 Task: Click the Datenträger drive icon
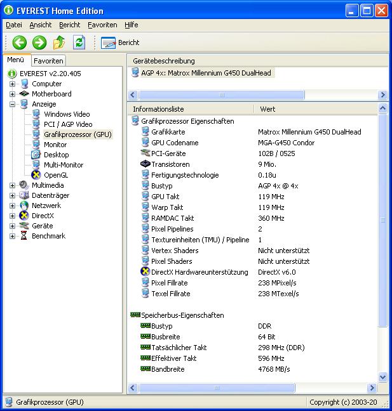[x=24, y=195]
